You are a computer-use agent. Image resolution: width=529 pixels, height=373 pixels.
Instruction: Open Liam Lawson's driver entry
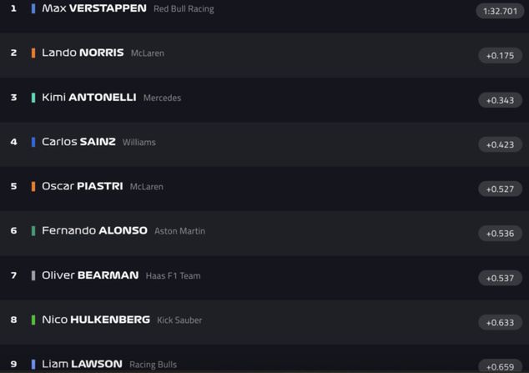pyautogui.click(x=82, y=364)
